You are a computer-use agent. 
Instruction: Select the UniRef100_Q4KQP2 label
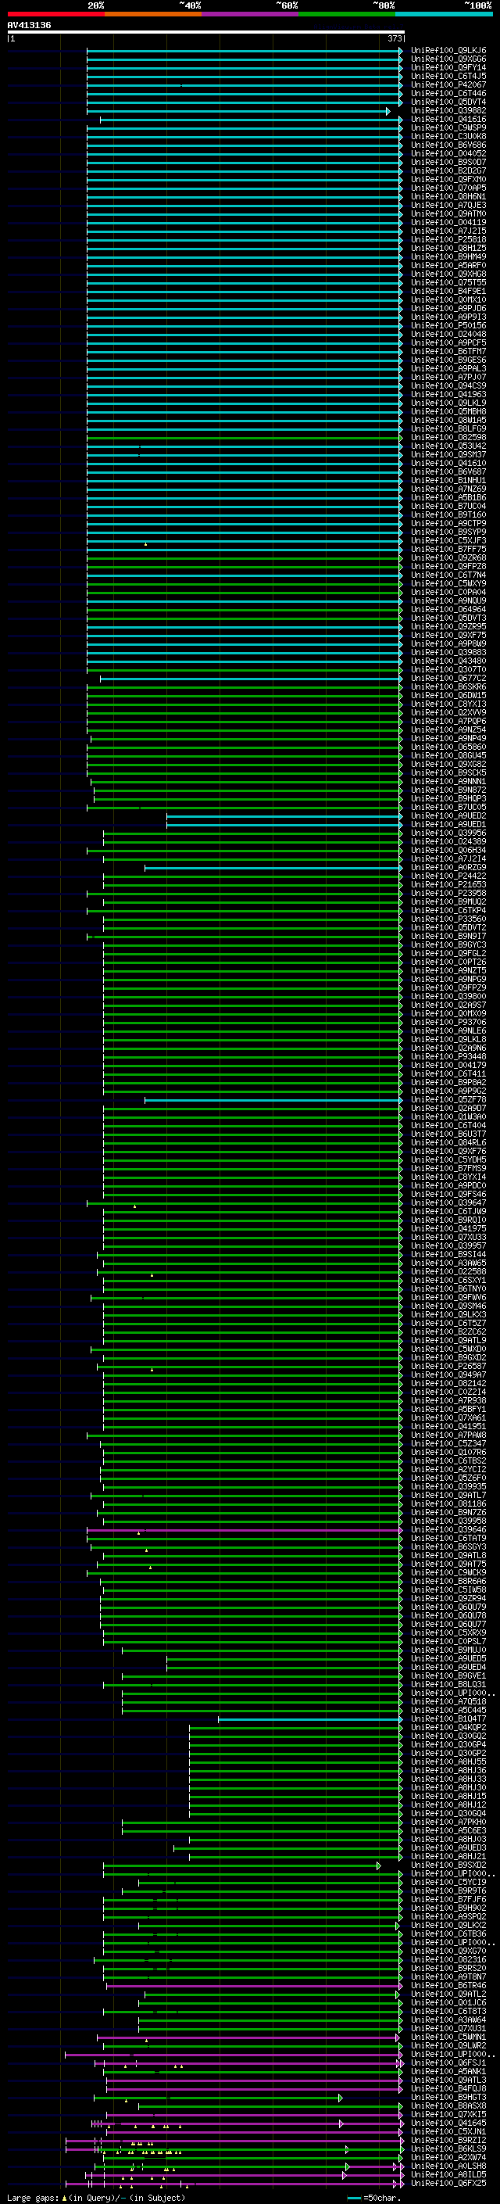click(x=448, y=1727)
